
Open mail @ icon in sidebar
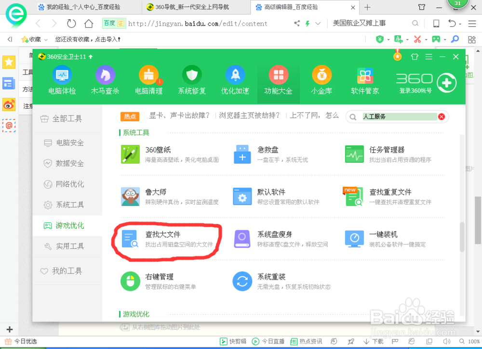[x=9, y=126]
